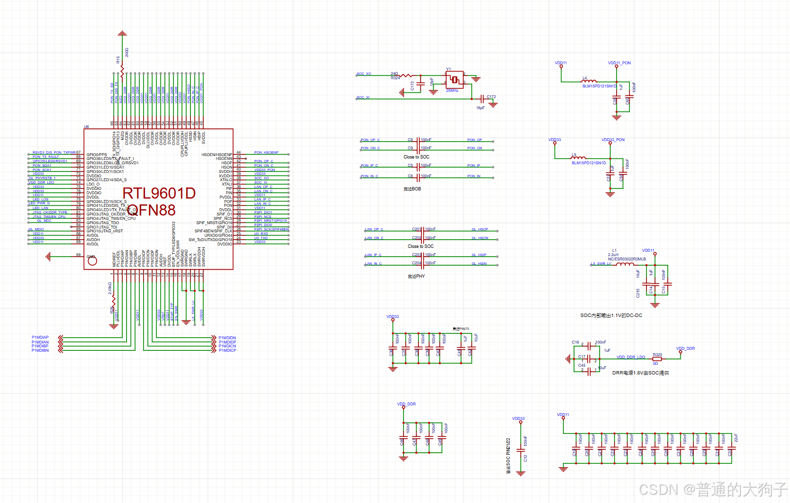Click the P1MDIDP port label
This screenshot has height=503, width=790.
[227, 342]
